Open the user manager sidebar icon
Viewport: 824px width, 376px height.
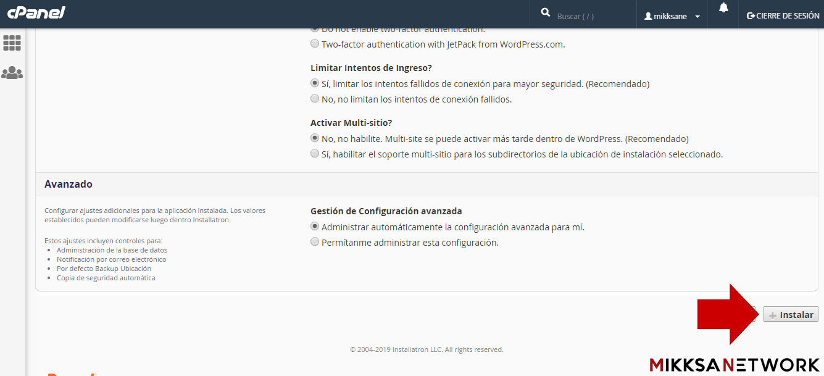coord(12,73)
